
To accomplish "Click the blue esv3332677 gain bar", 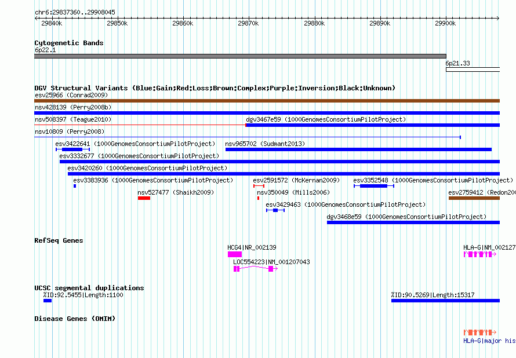I will point(279,162).
